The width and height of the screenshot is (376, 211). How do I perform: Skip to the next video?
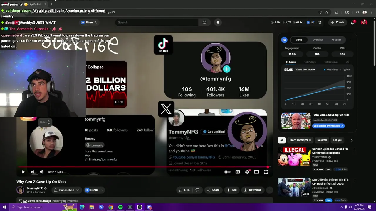[32, 172]
